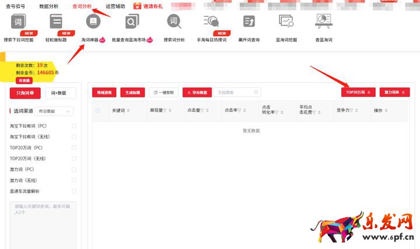Viewport: 420px width, 249px height.
Task: Tick the 直通车流量解析 checkbox
Action: click(73, 191)
